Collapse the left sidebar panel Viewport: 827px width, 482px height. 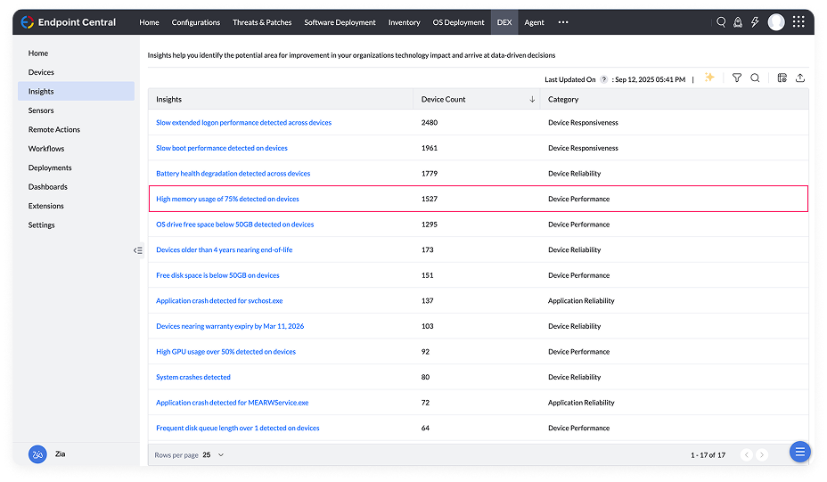pyautogui.click(x=137, y=250)
